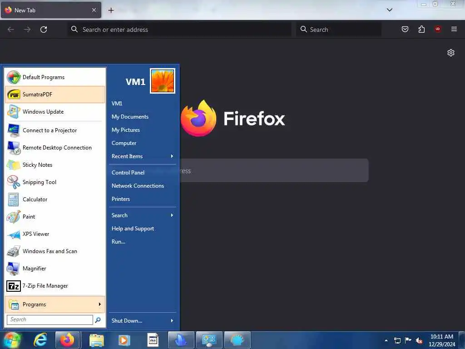
Task: Open Firefox hamburger application menu
Action: coord(454,29)
